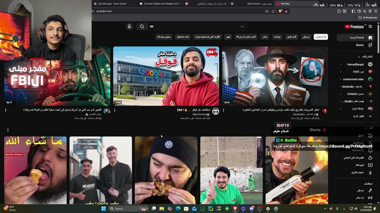The height and width of the screenshot is (213, 380).
Task: Select the Cooking filter chip
Action: tap(228, 37)
